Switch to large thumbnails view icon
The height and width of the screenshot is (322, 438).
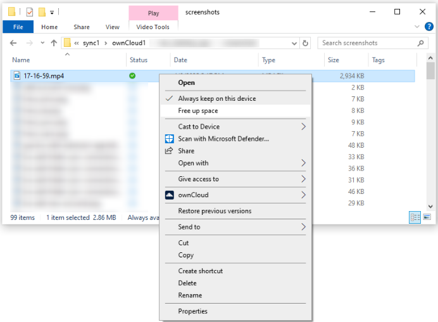[x=427, y=217]
